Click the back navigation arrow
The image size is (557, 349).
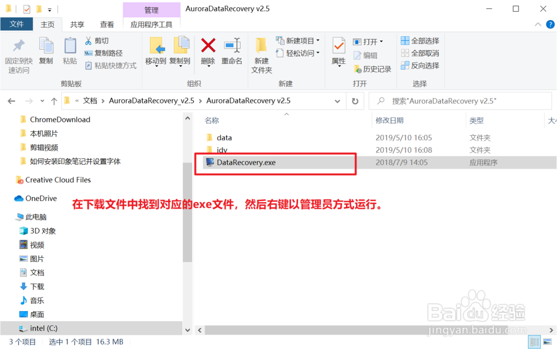(x=11, y=101)
